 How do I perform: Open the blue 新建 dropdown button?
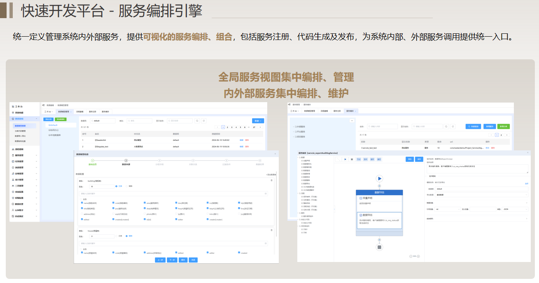258,121
